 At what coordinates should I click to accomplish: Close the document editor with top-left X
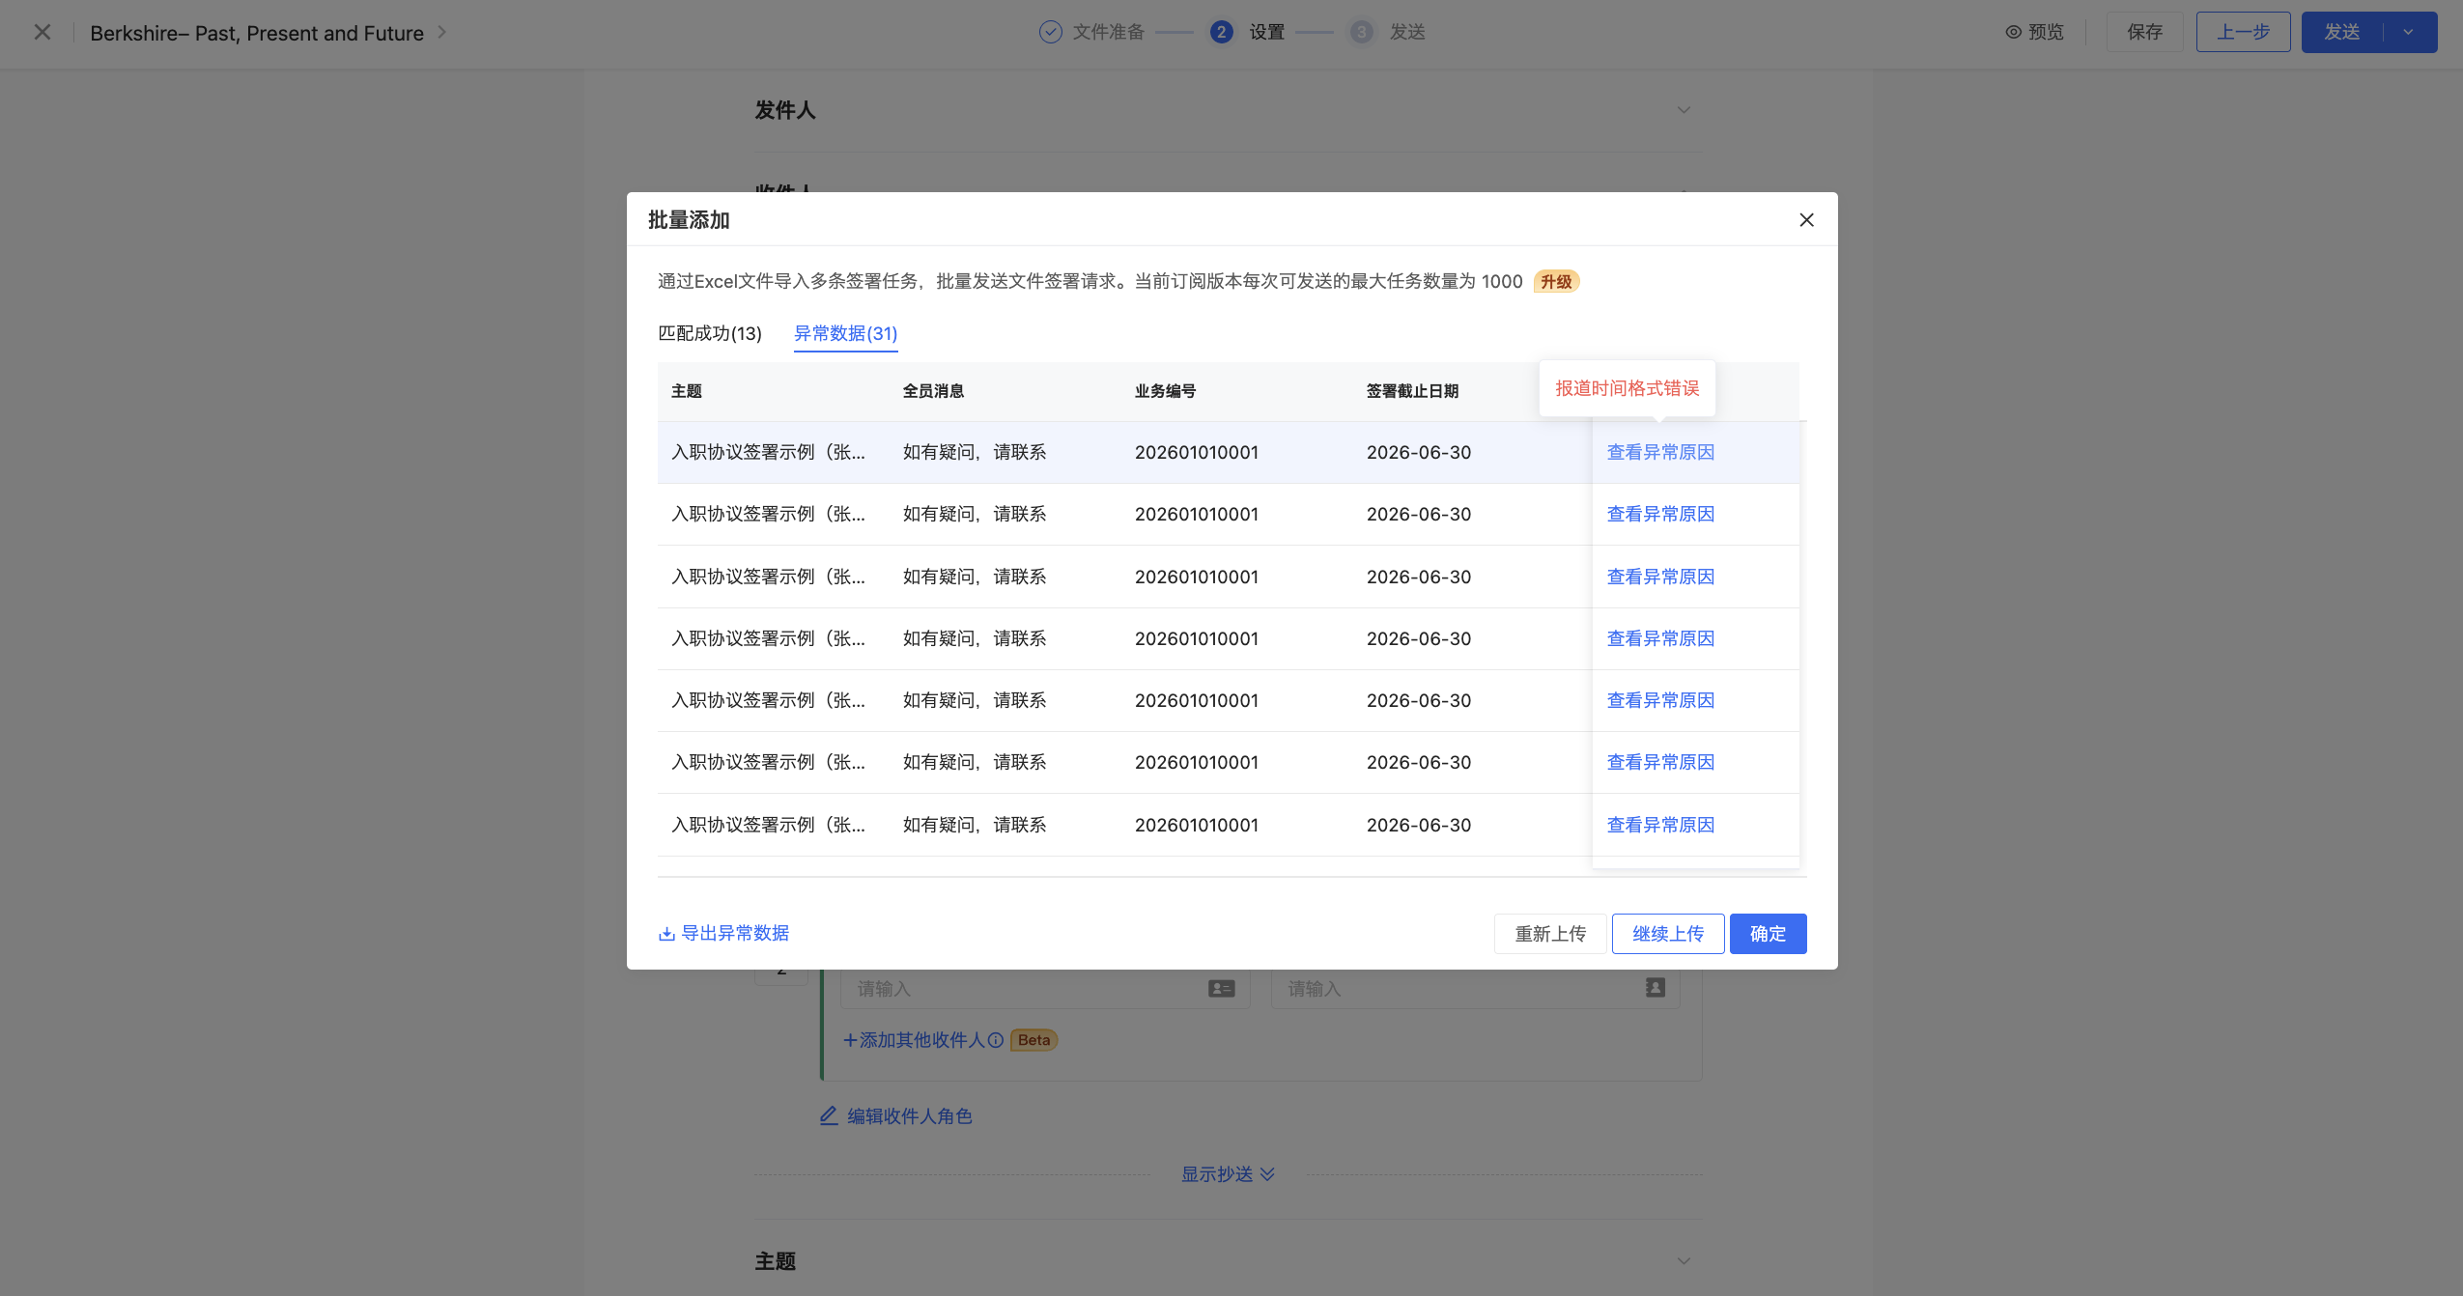[x=42, y=33]
